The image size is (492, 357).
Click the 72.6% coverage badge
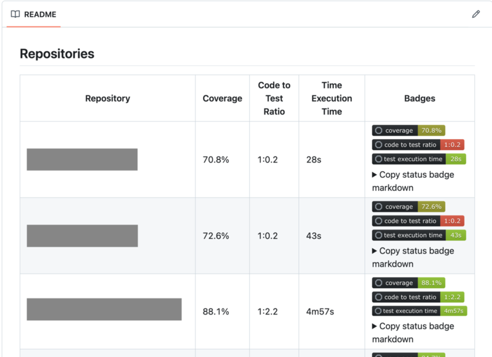(408, 207)
